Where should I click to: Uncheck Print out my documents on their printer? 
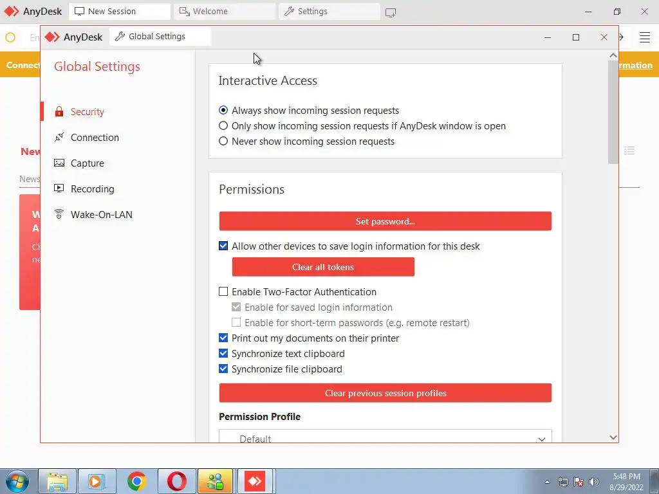tap(223, 338)
